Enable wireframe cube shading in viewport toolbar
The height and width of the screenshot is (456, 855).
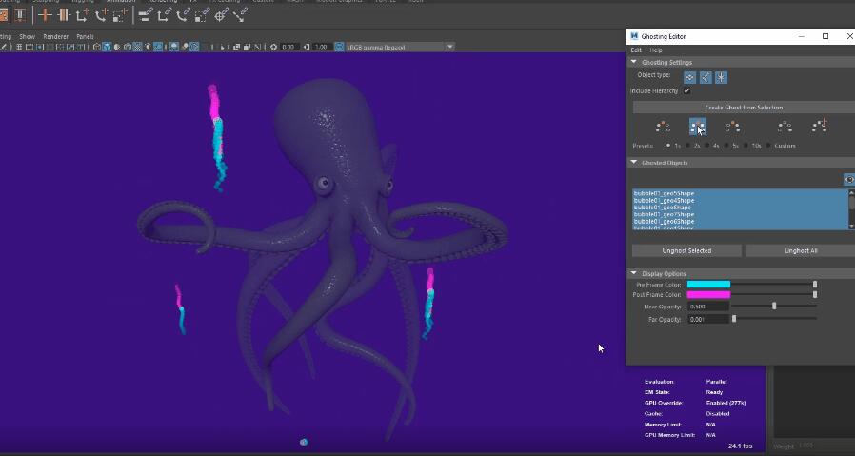click(x=96, y=47)
